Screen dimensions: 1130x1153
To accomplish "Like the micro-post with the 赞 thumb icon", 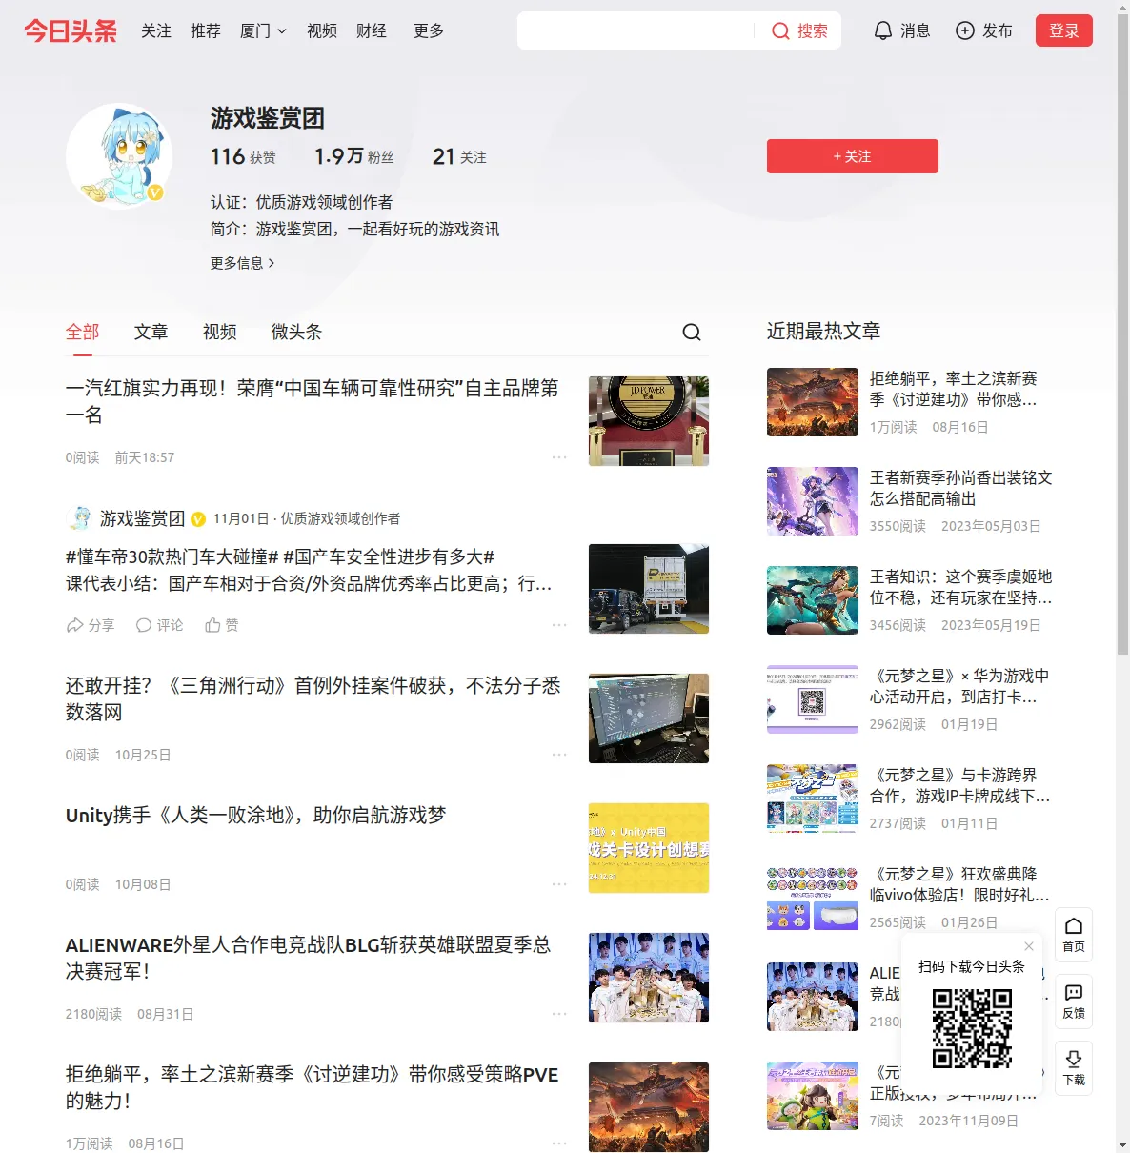I will click(212, 625).
